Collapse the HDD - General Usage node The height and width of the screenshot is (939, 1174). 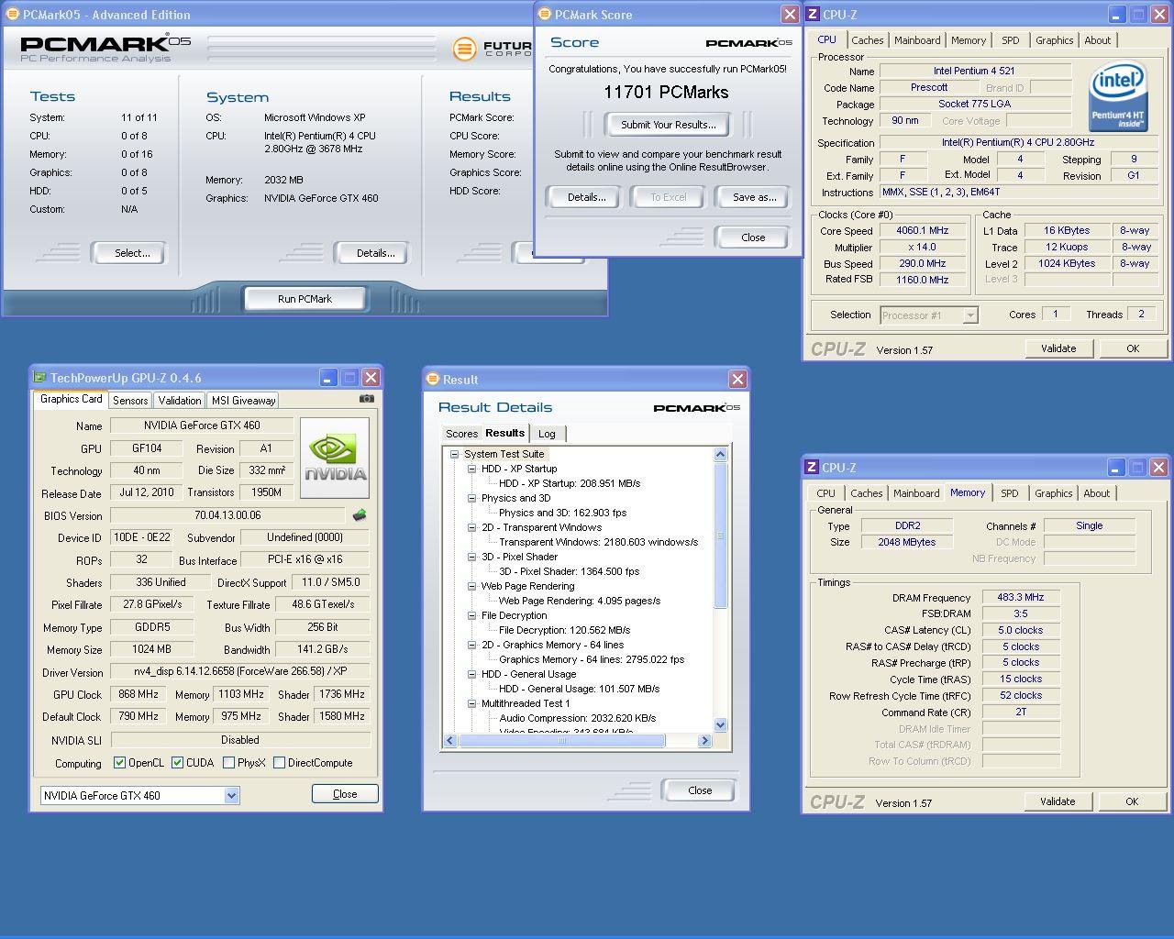point(471,674)
